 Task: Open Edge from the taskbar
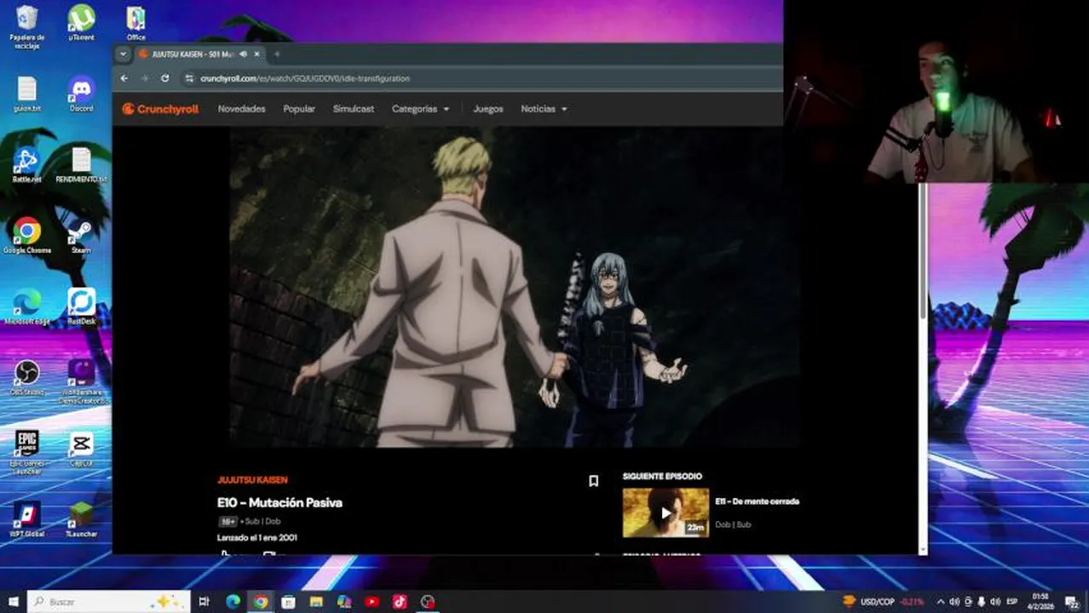[x=233, y=602]
